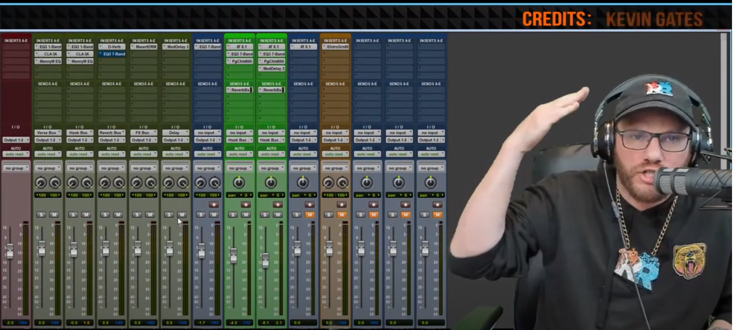The width and height of the screenshot is (735, 330).
Task: Open the ReverbBs send on green channel at -4.9
Action: (239, 90)
